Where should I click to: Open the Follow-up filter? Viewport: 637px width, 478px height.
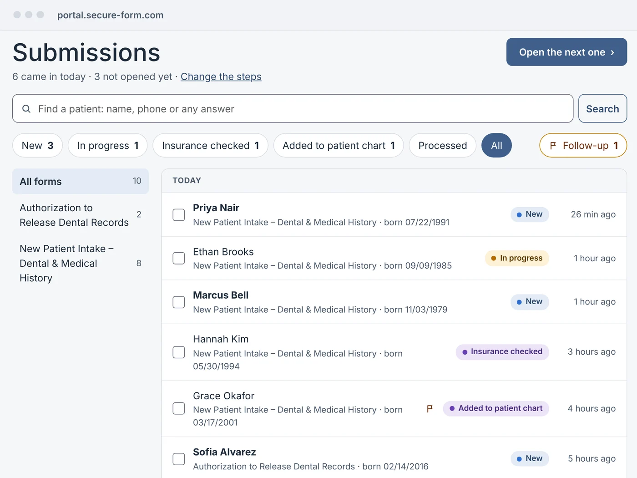[583, 145]
